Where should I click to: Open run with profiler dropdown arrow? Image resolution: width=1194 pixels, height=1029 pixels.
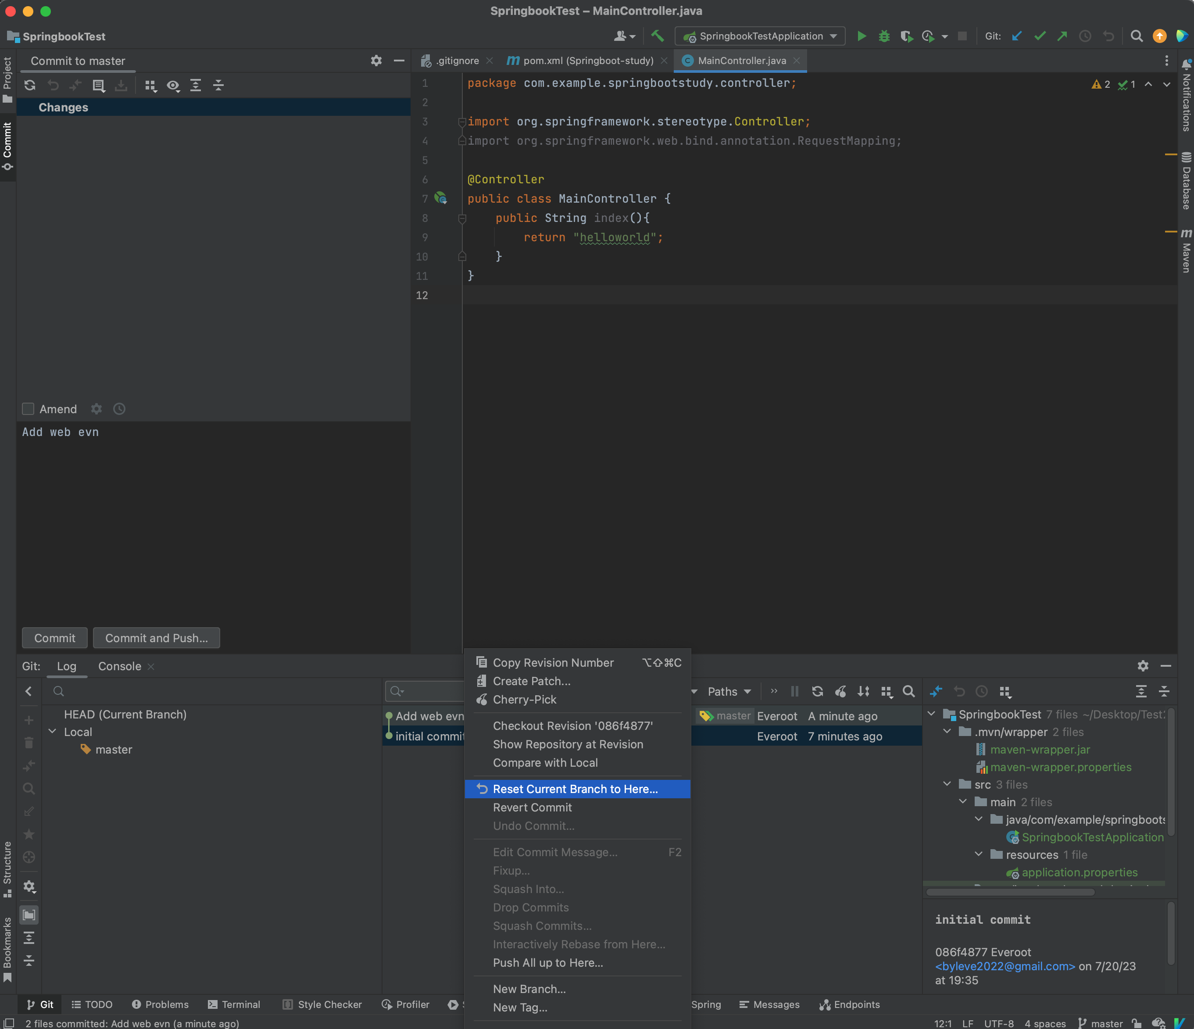click(944, 37)
